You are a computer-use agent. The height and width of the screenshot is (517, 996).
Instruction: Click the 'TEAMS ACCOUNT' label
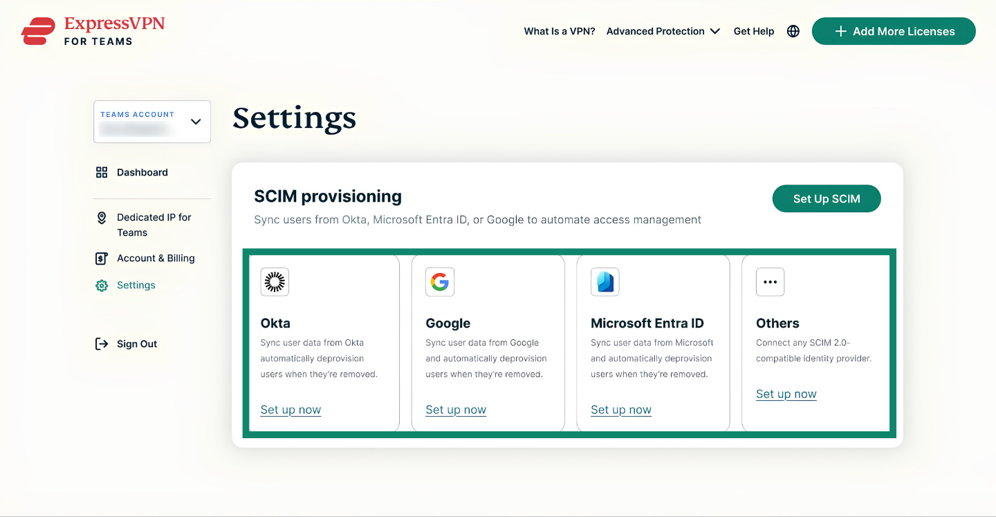(137, 115)
